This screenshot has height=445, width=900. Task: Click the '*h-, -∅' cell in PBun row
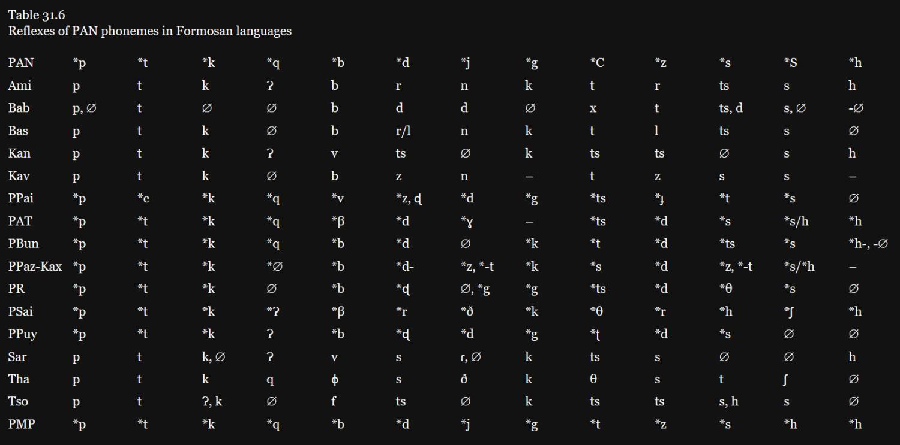(x=868, y=244)
